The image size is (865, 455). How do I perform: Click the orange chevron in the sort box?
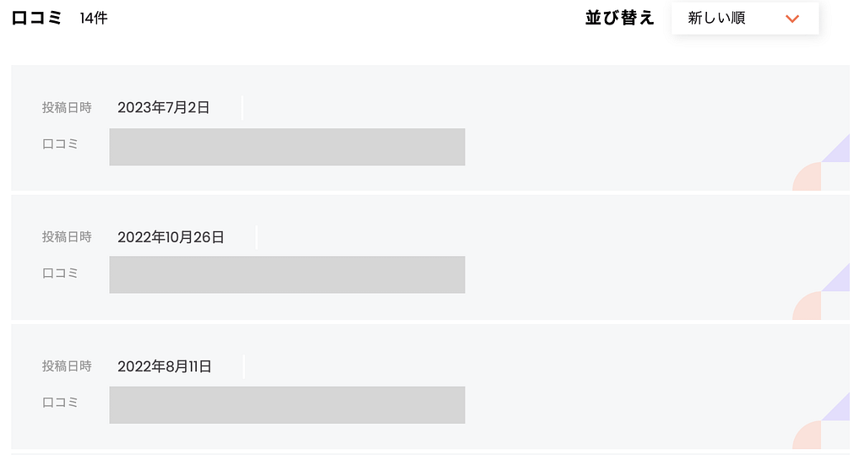(x=792, y=19)
